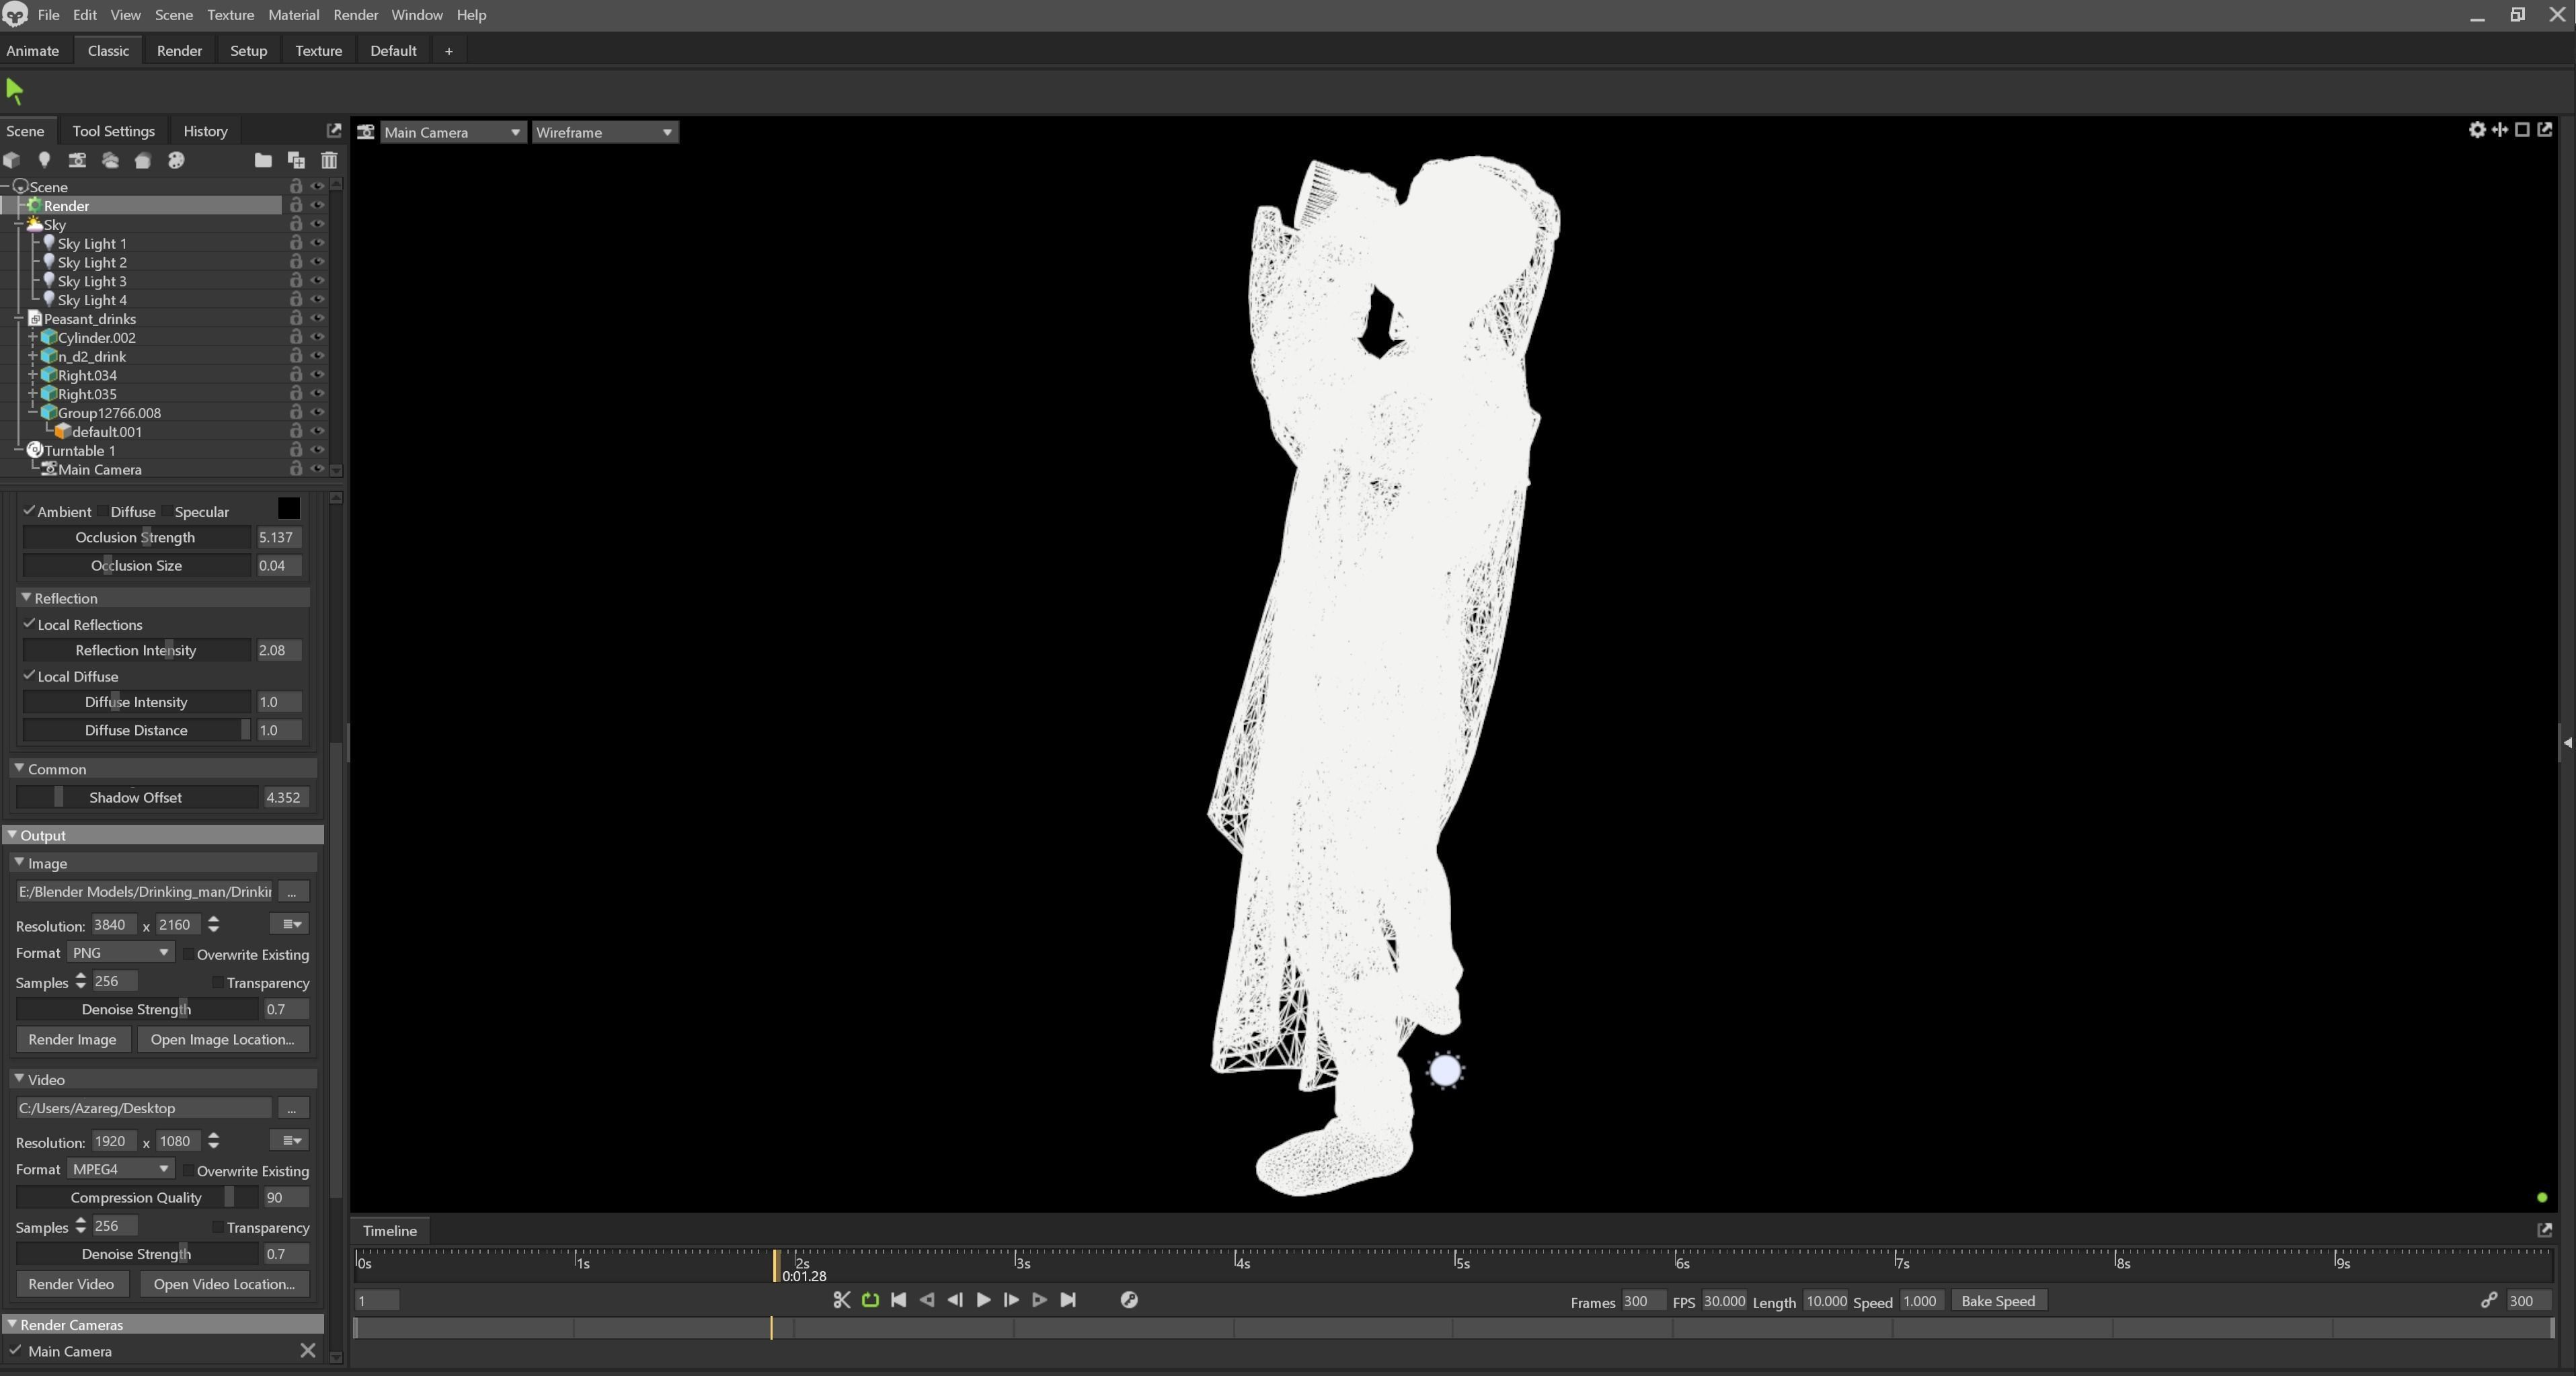
Task: Switch to the Tool Settings tab
Action: coord(113,131)
